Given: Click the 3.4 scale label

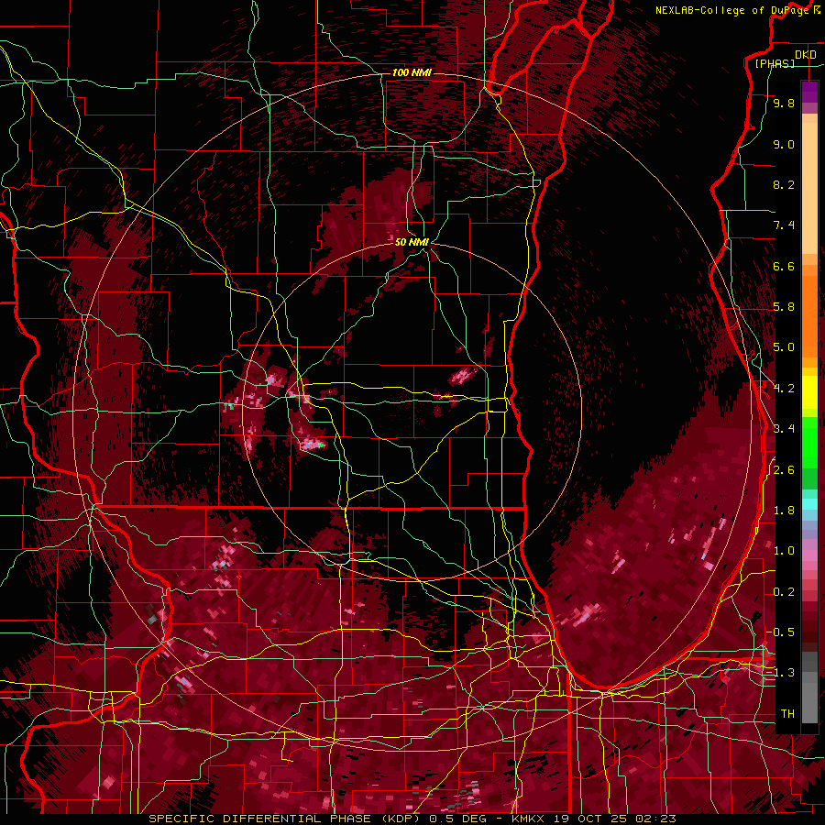Looking at the screenshot, I should [784, 429].
